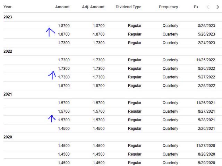Sort by the Amount column header
Image resolution: width=222 pixels, height=166 pixels.
pos(62,7)
